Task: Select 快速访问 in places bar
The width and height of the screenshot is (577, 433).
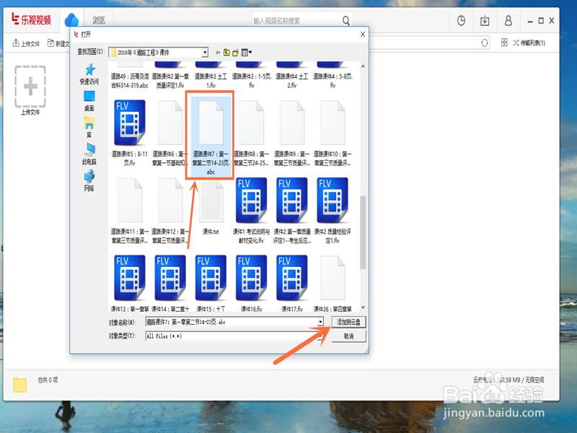Action: click(x=89, y=74)
